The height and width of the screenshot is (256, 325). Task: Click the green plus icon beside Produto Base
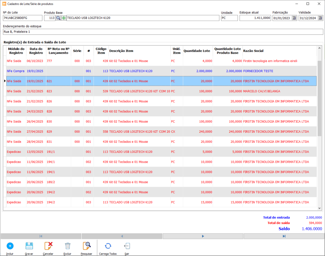(x=64, y=18)
